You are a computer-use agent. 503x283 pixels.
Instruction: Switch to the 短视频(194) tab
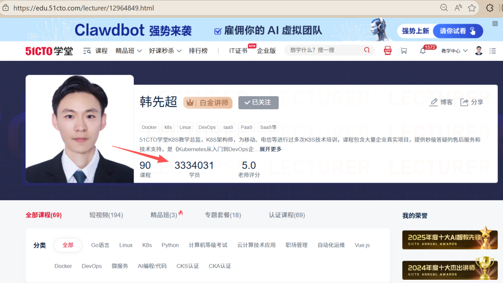[x=106, y=215]
